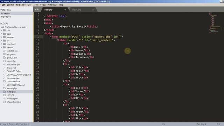Open CONTRIBUTING.md in the sidebar
The image size is (224, 126).
tap(16, 85)
